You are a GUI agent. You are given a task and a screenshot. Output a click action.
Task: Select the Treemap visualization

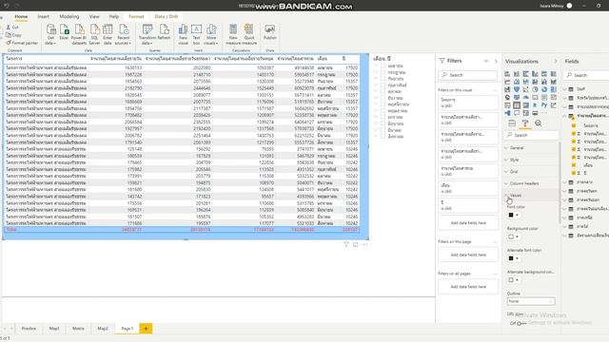click(x=554, y=89)
